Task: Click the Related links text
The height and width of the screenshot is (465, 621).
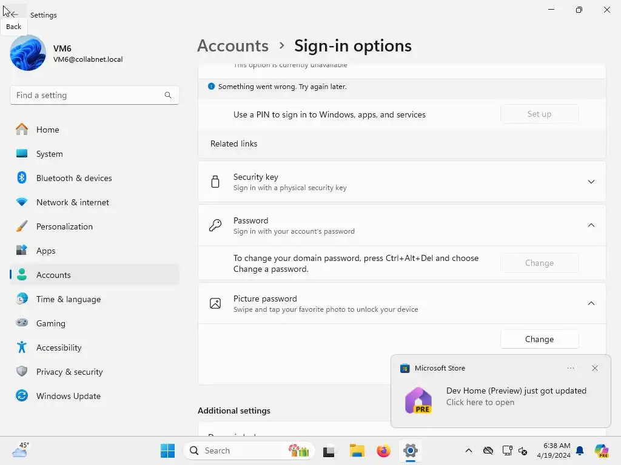Action: pyautogui.click(x=233, y=144)
